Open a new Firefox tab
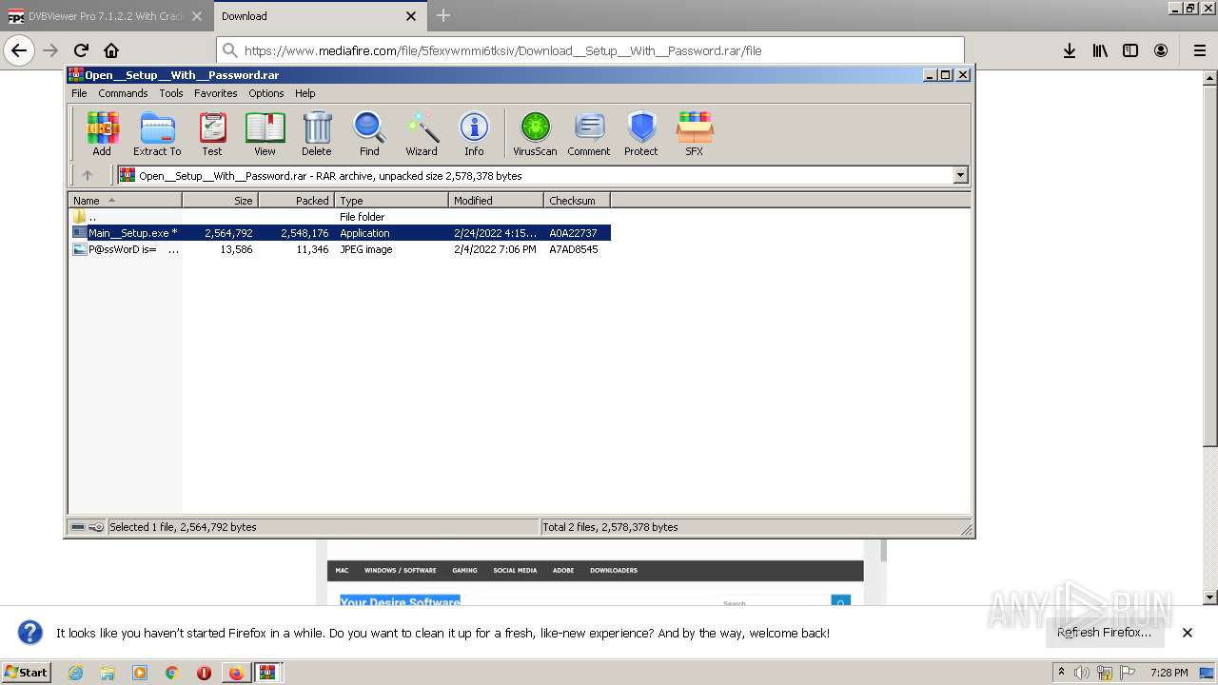This screenshot has height=685, width=1218. pyautogui.click(x=443, y=15)
